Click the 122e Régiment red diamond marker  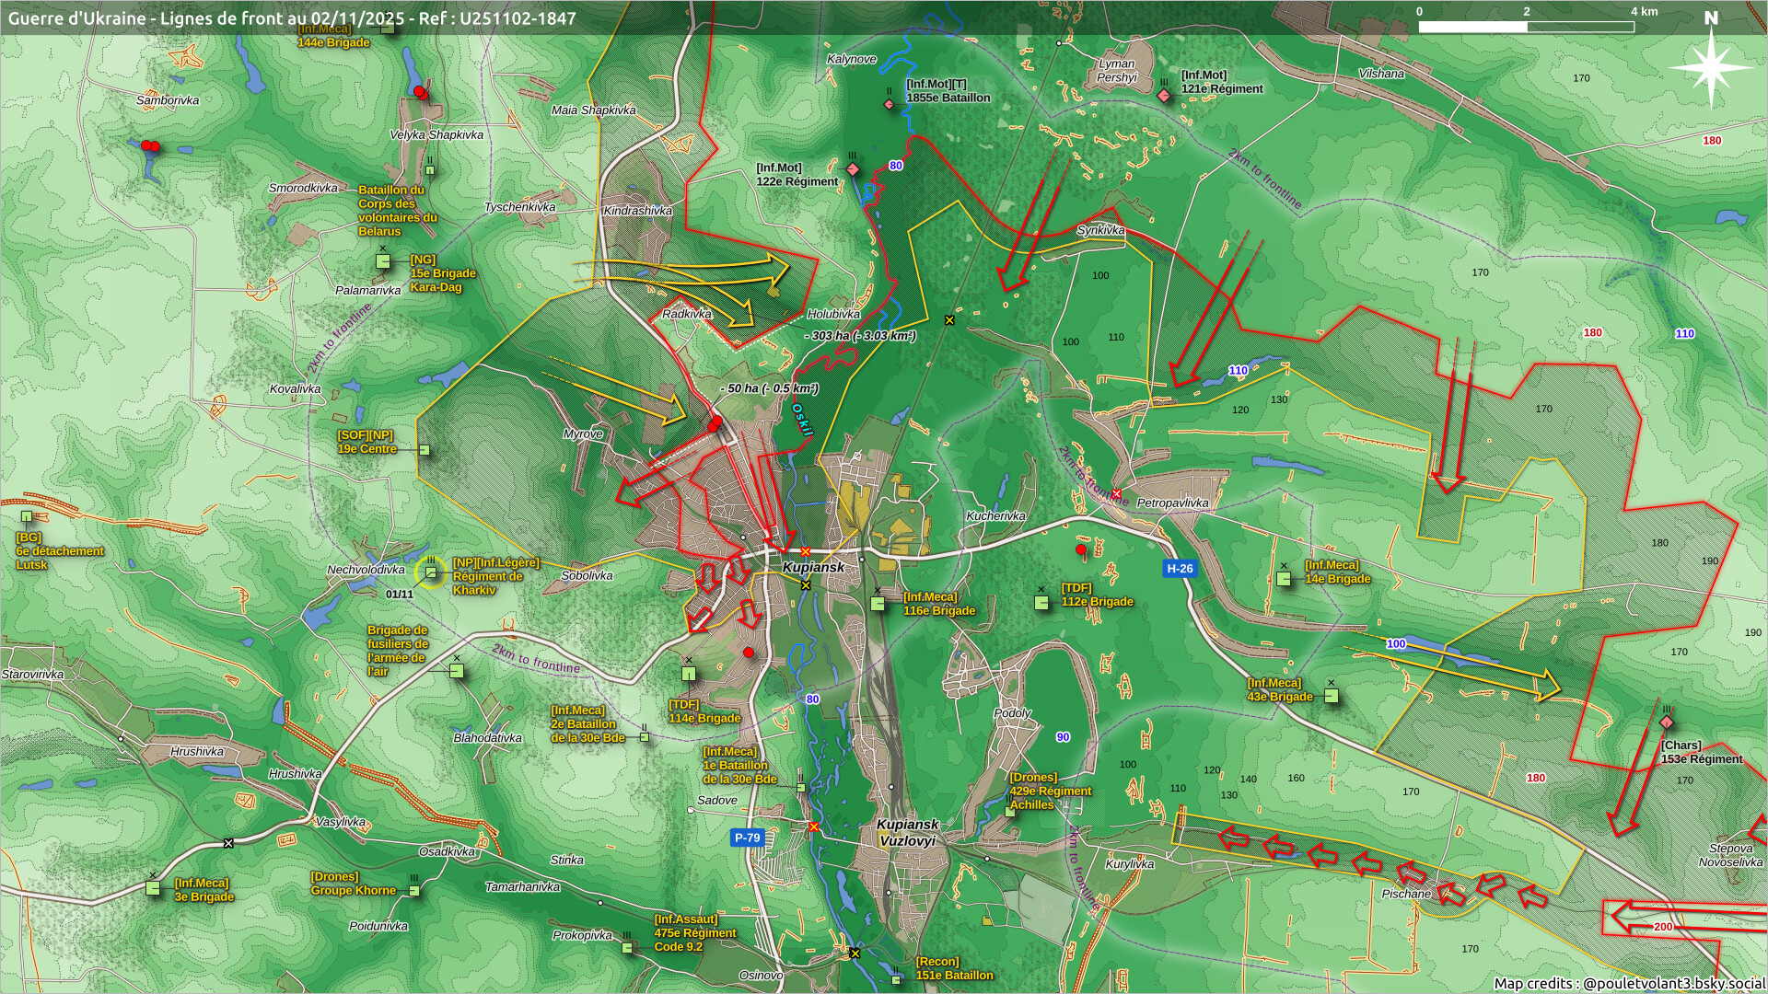pos(853,169)
